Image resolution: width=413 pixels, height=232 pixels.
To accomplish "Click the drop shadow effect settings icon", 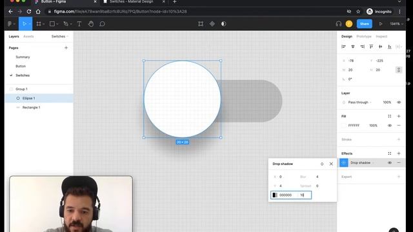I will 344,163.
